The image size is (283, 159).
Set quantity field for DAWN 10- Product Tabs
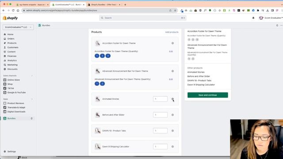(x=160, y=131)
